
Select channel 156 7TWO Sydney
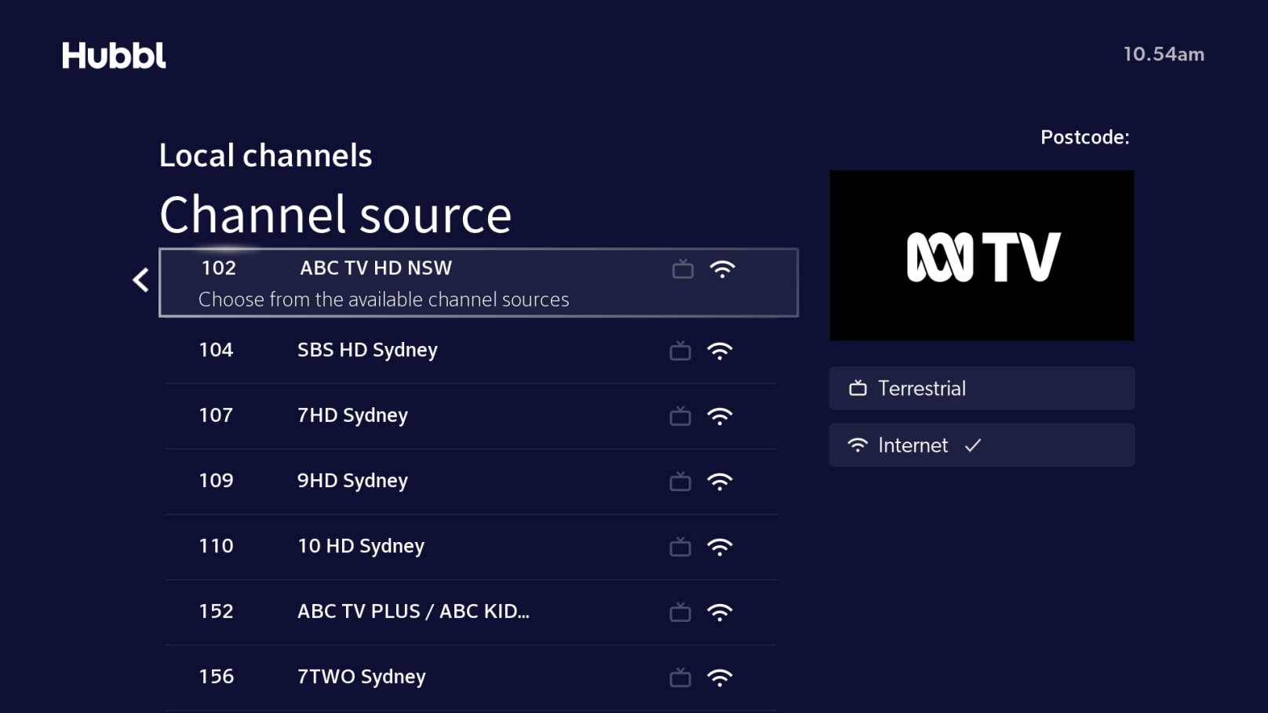[471, 677]
